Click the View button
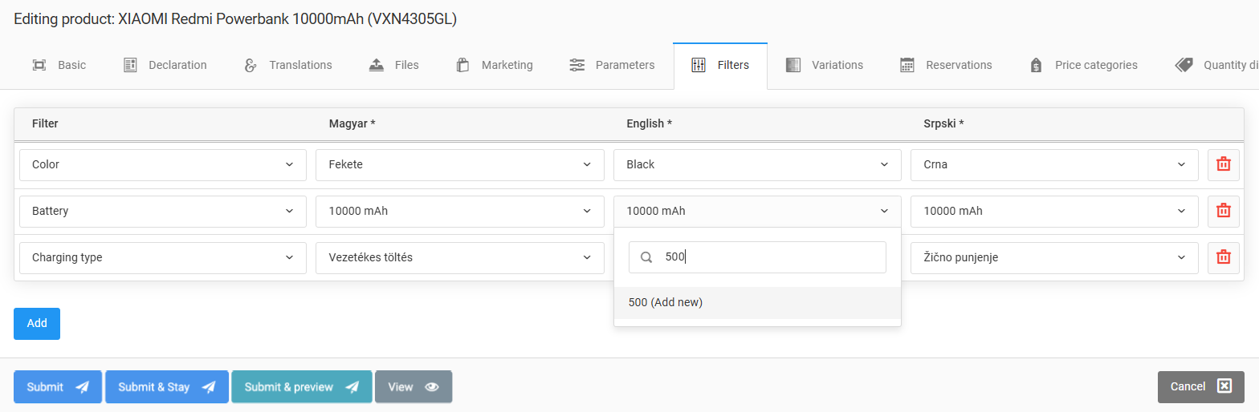This screenshot has height=412, width=1259. tap(414, 387)
